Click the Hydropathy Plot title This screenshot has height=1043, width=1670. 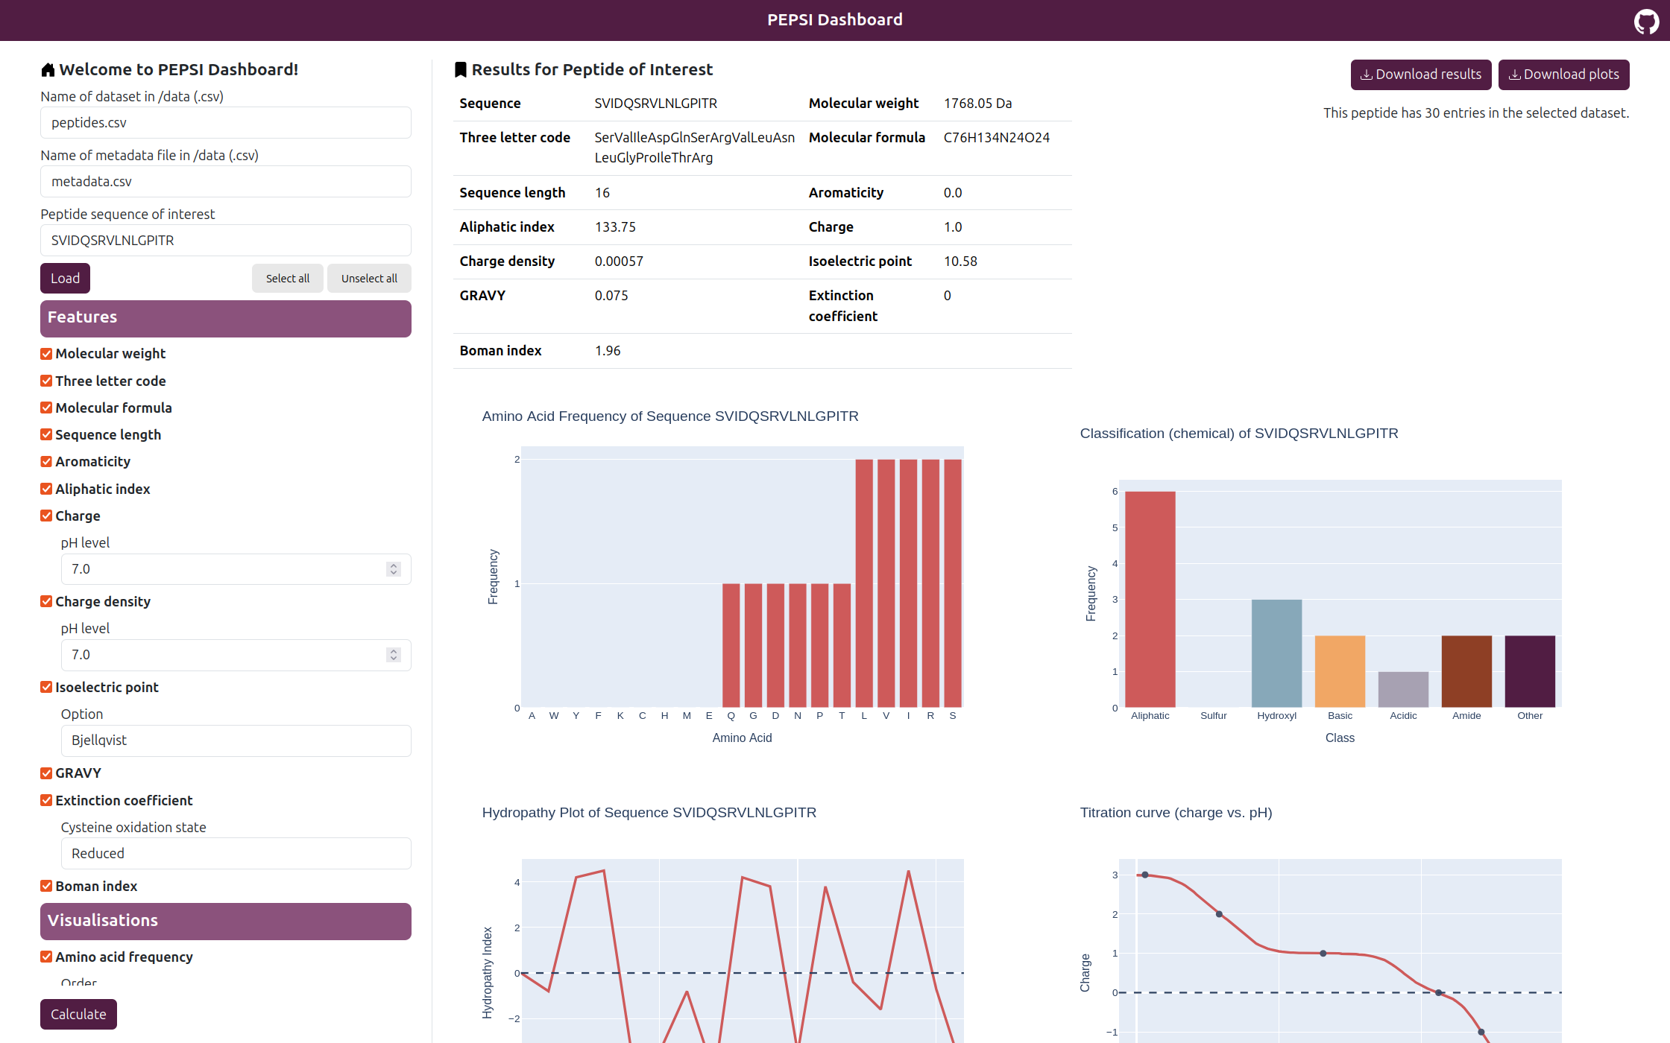[x=649, y=813]
